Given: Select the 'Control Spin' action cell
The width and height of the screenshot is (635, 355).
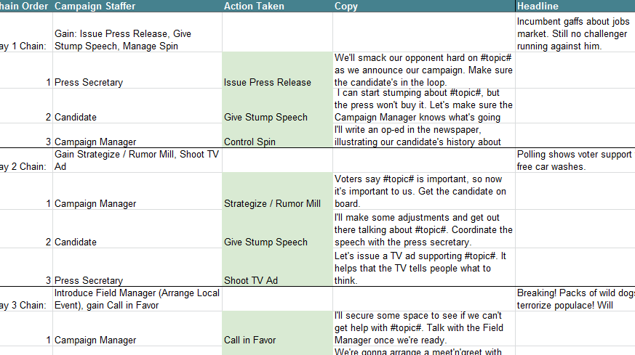Looking at the screenshot, I should [277, 136].
